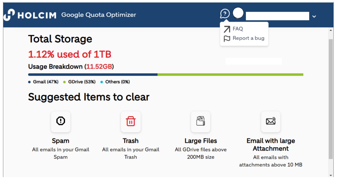Click the scrollbar up arrow
The height and width of the screenshot is (181, 337).
331,30
